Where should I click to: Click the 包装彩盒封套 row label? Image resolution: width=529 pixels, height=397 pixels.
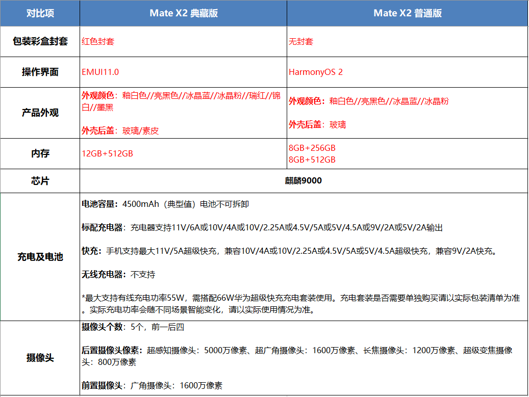point(40,41)
